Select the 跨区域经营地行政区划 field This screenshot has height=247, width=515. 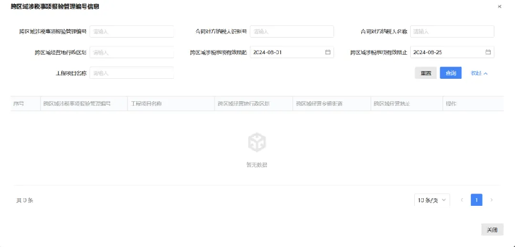[131, 52]
